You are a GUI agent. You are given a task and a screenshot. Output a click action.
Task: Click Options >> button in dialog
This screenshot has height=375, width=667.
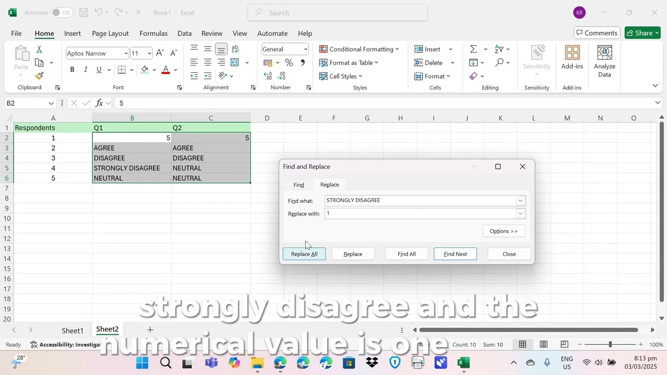click(503, 231)
